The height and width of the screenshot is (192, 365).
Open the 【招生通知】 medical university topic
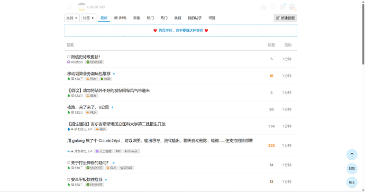(116, 124)
